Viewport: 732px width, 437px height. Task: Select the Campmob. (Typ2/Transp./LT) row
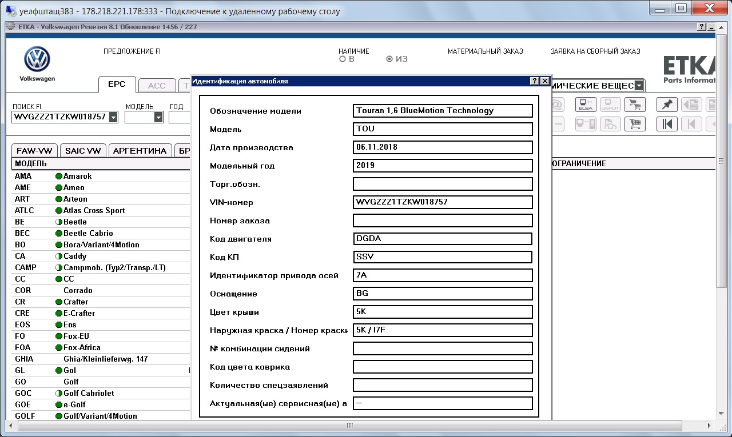point(101,268)
